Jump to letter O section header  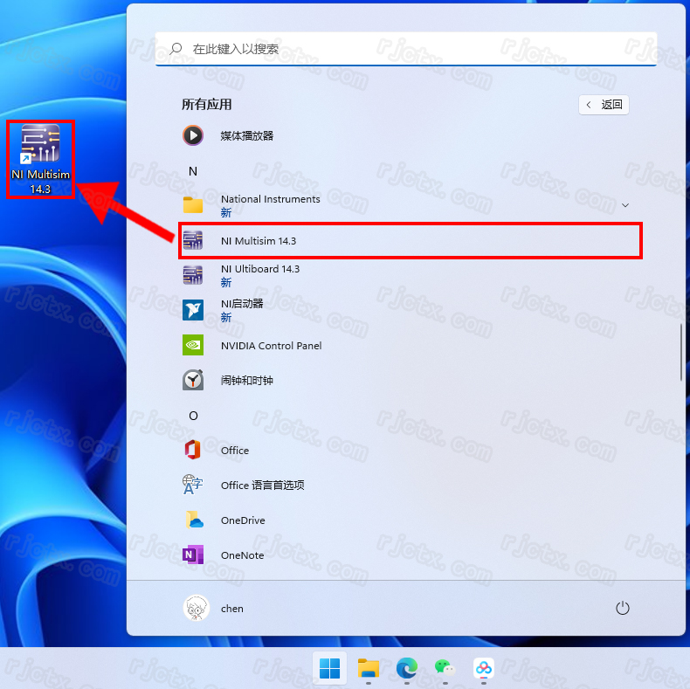[x=193, y=416]
